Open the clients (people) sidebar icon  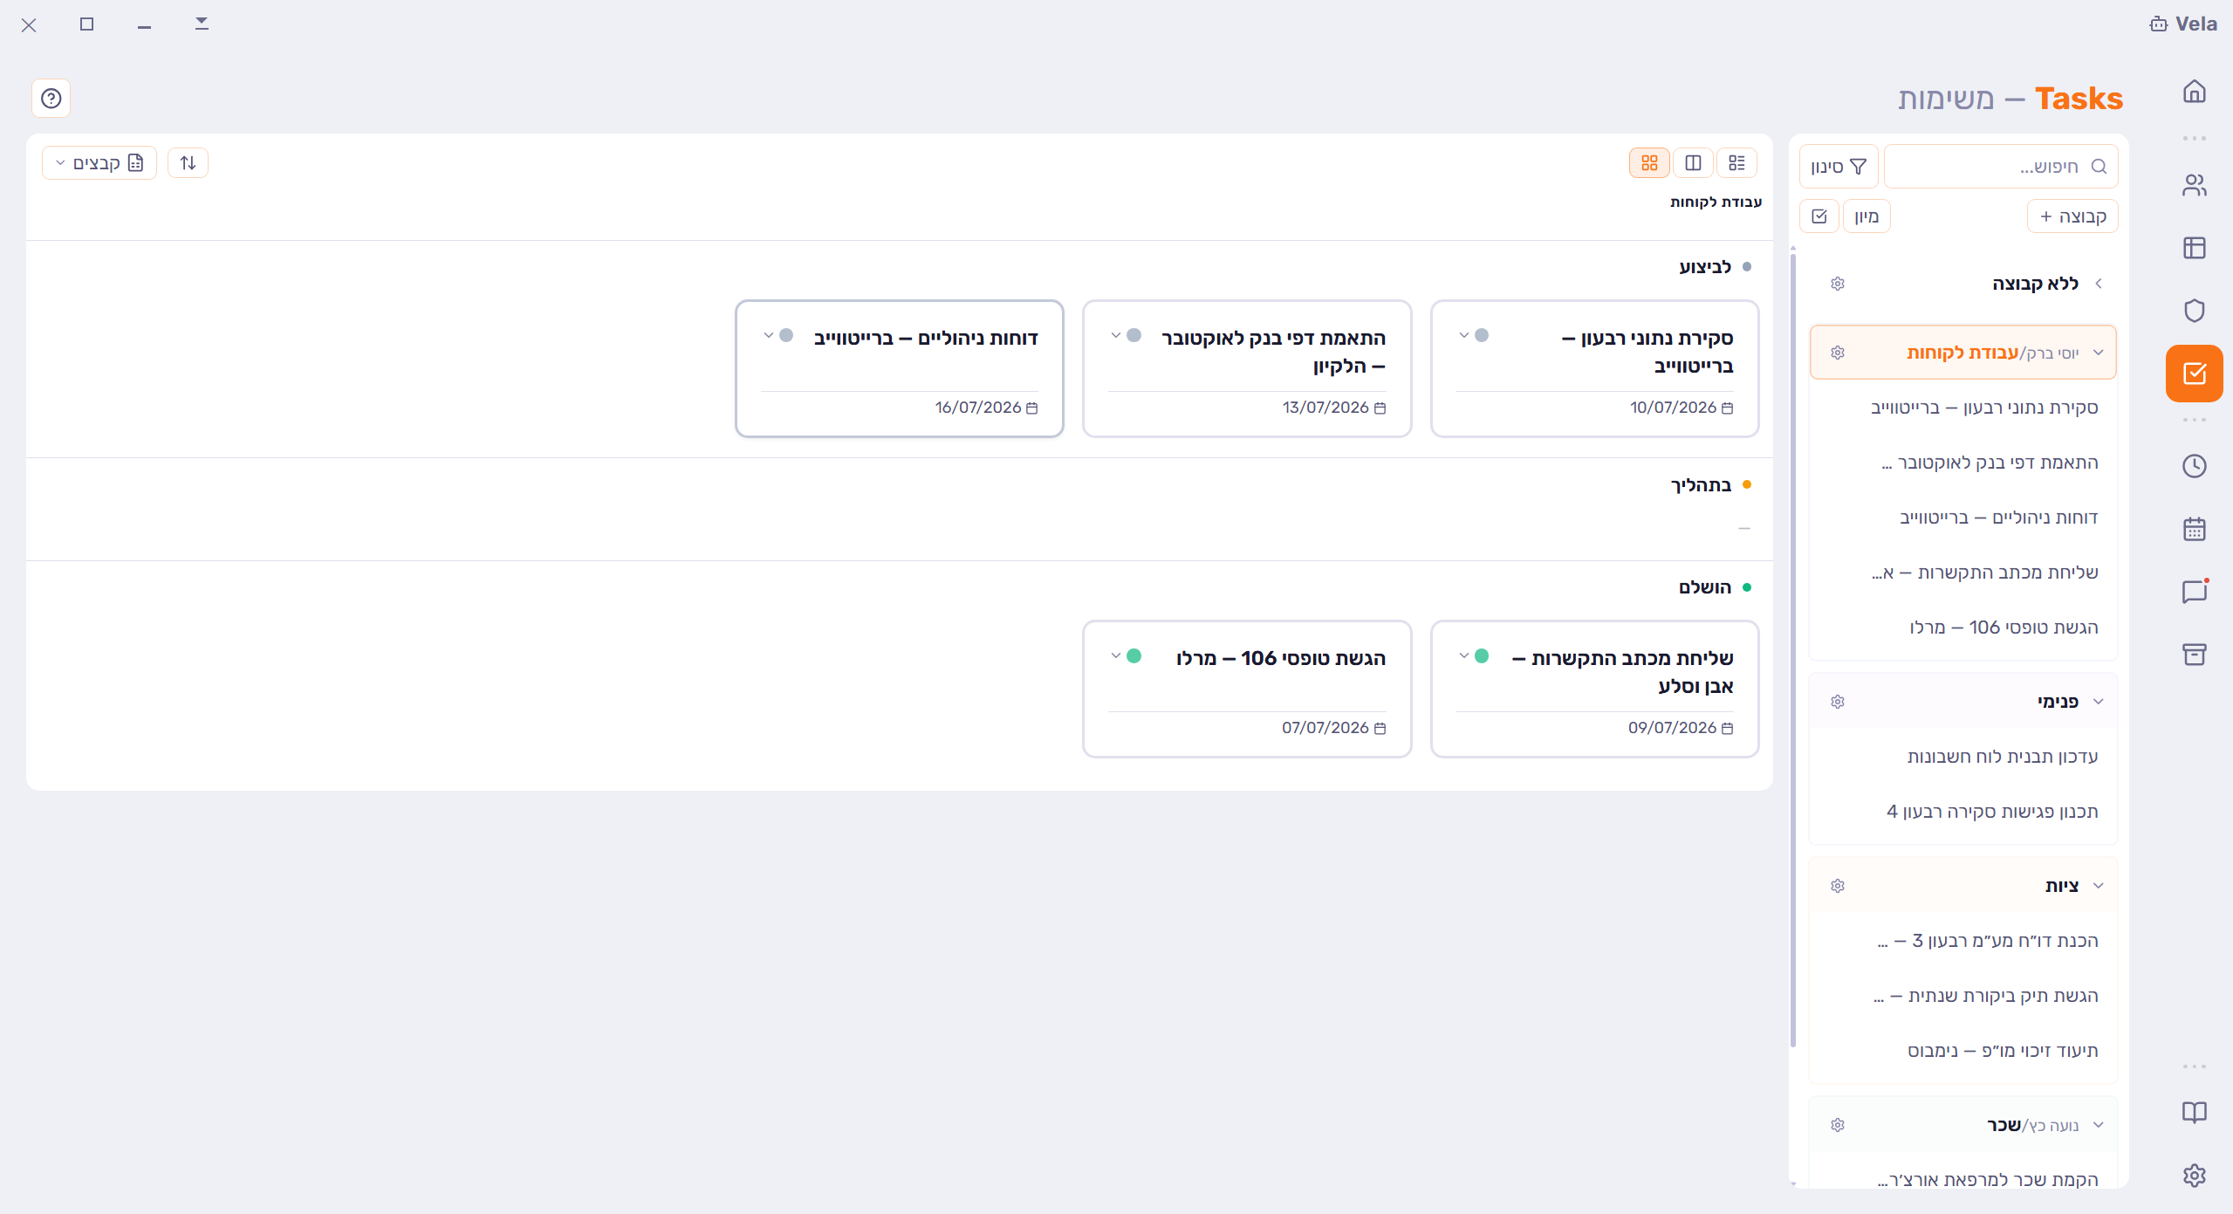pyautogui.click(x=2194, y=185)
